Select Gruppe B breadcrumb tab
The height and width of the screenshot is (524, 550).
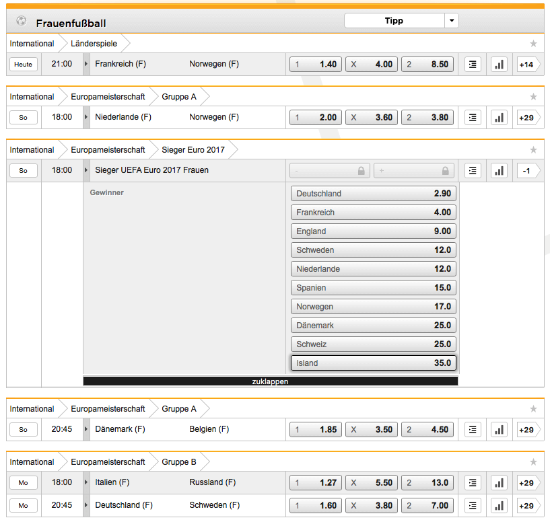point(179,462)
